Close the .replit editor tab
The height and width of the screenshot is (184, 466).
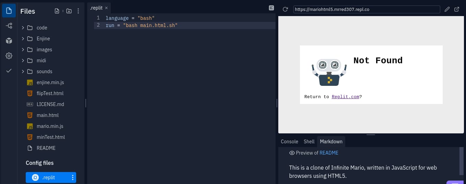(106, 8)
